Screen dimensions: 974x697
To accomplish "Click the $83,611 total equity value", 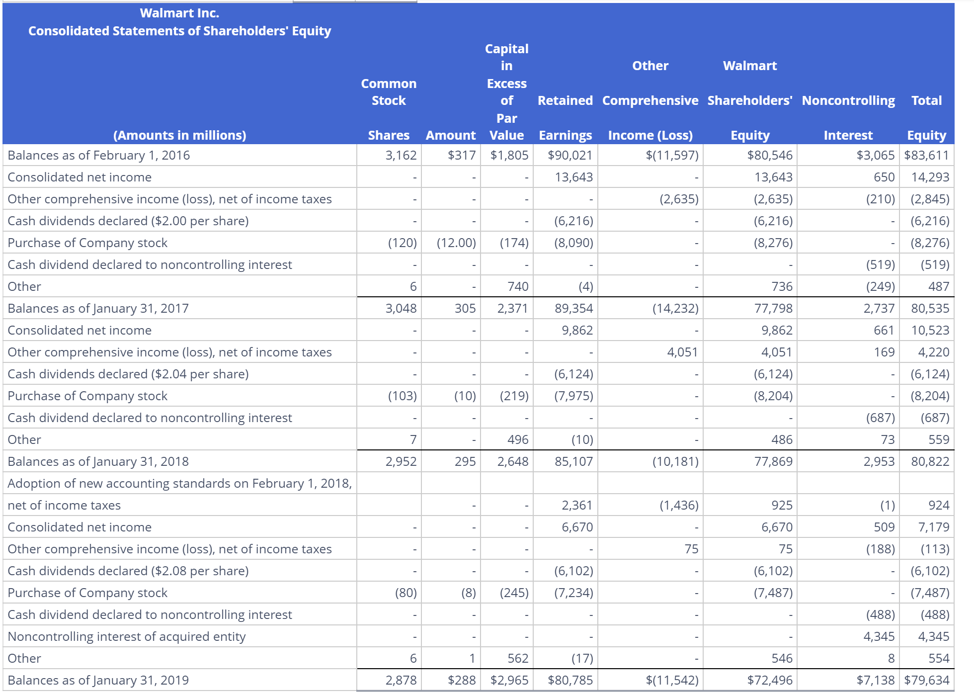I will pos(926,155).
